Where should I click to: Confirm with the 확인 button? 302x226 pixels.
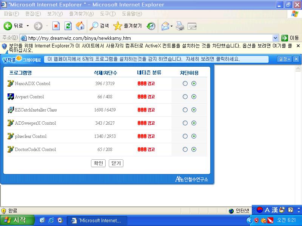[98, 163]
